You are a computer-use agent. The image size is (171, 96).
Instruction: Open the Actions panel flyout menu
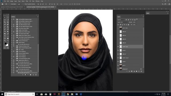[x=38, y=17]
